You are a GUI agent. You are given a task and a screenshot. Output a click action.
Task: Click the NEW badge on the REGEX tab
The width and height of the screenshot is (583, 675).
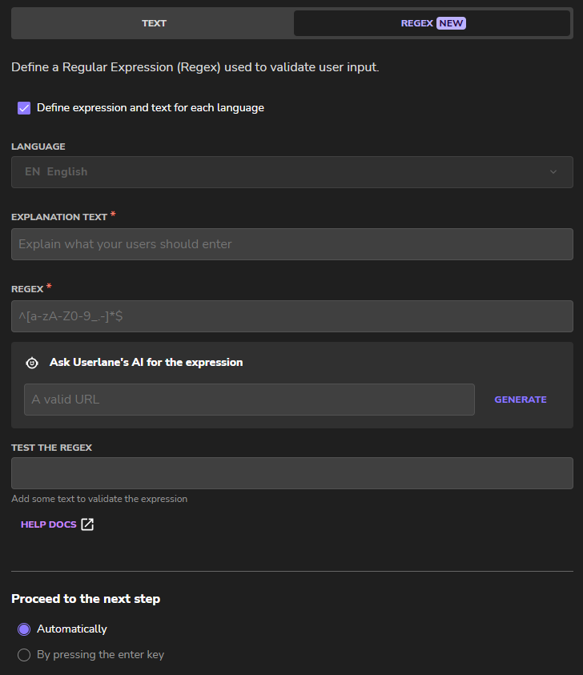(x=451, y=23)
